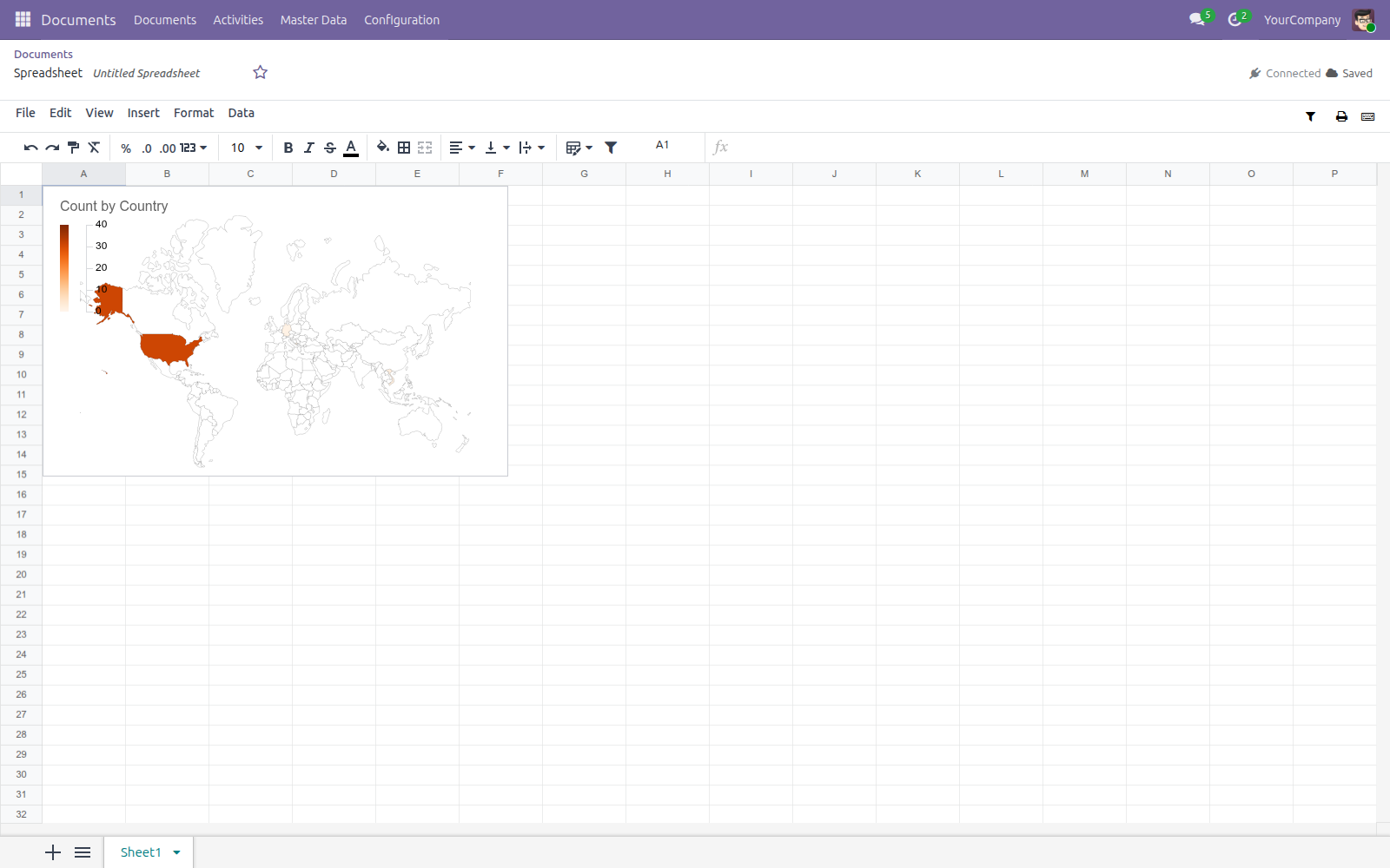The height and width of the screenshot is (868, 1390).
Task: Decrease the decimal places
Action: coord(147,148)
